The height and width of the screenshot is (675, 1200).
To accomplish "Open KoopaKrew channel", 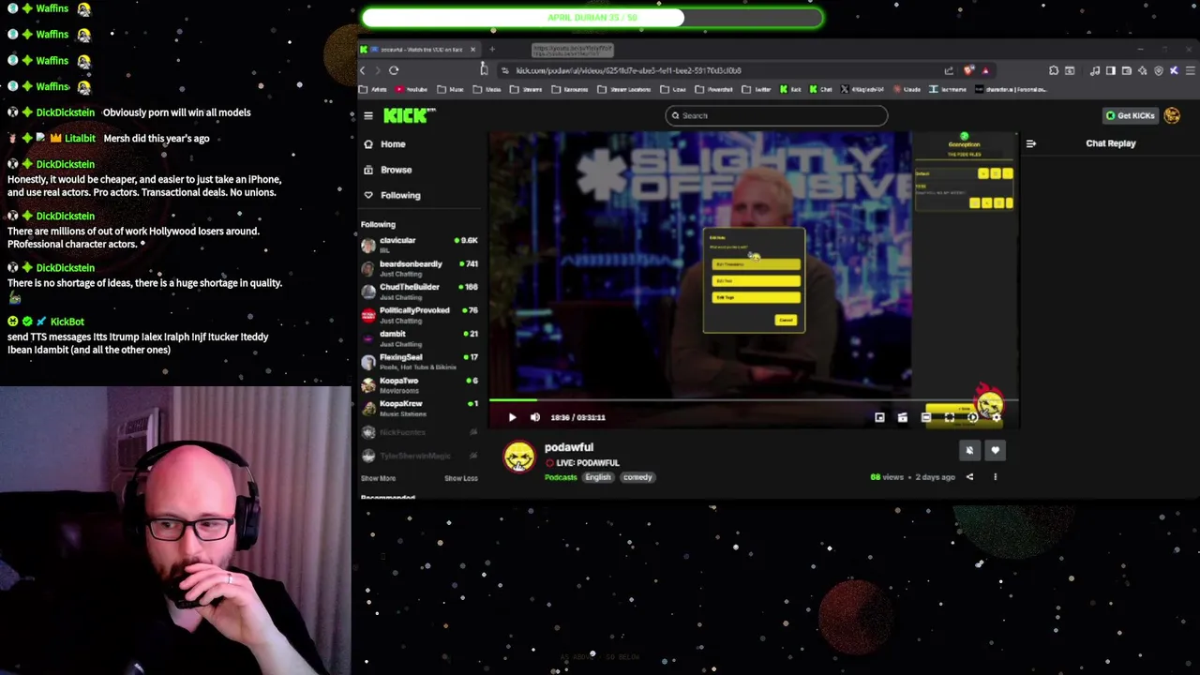I will 420,408.
